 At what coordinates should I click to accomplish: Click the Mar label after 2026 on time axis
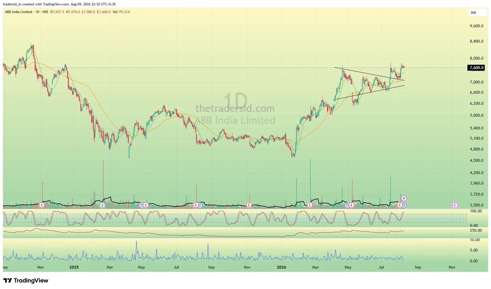pyautogui.click(x=315, y=267)
